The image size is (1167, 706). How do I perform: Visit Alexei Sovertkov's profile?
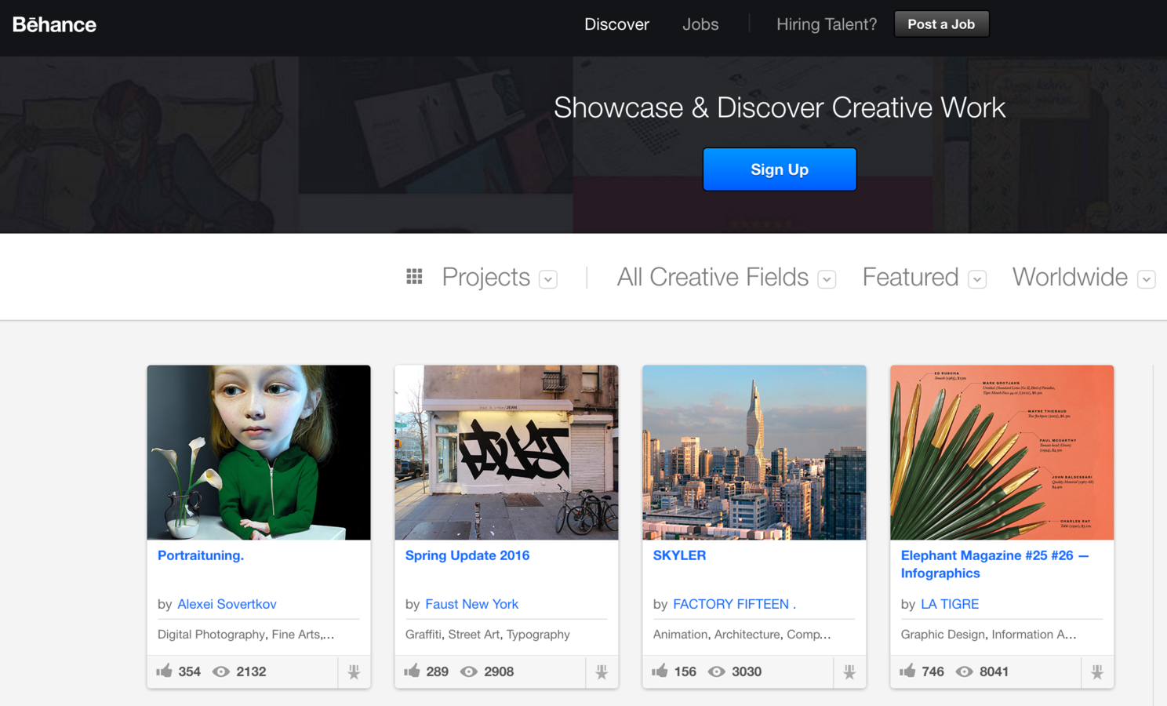[227, 604]
